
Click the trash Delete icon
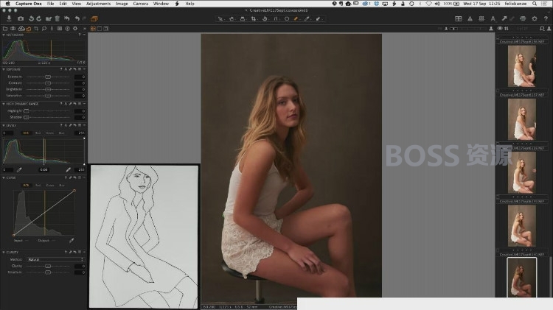(x=57, y=18)
